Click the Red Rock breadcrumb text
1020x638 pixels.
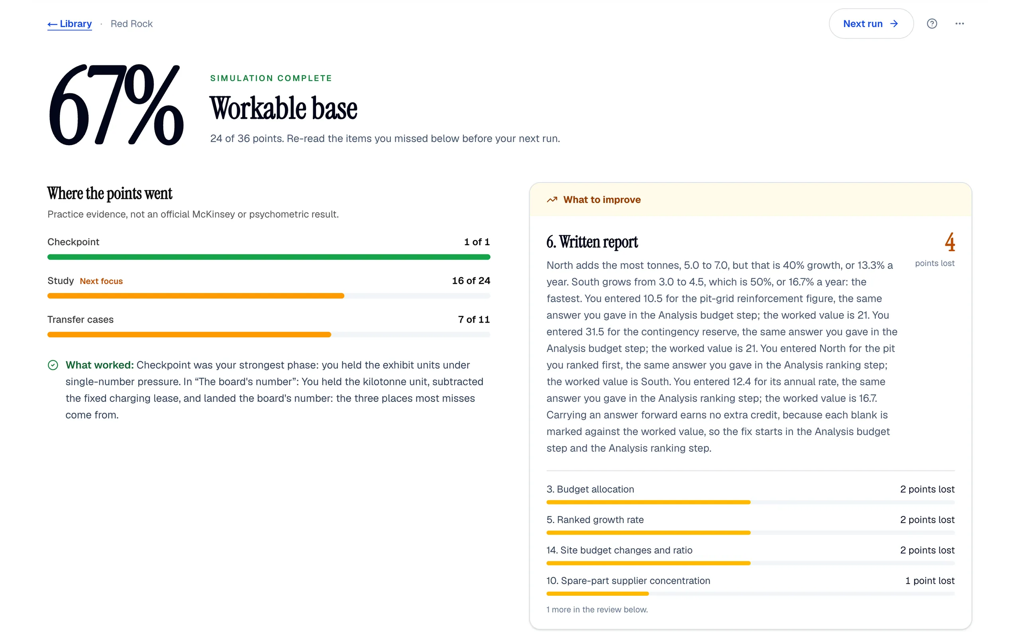(131, 24)
